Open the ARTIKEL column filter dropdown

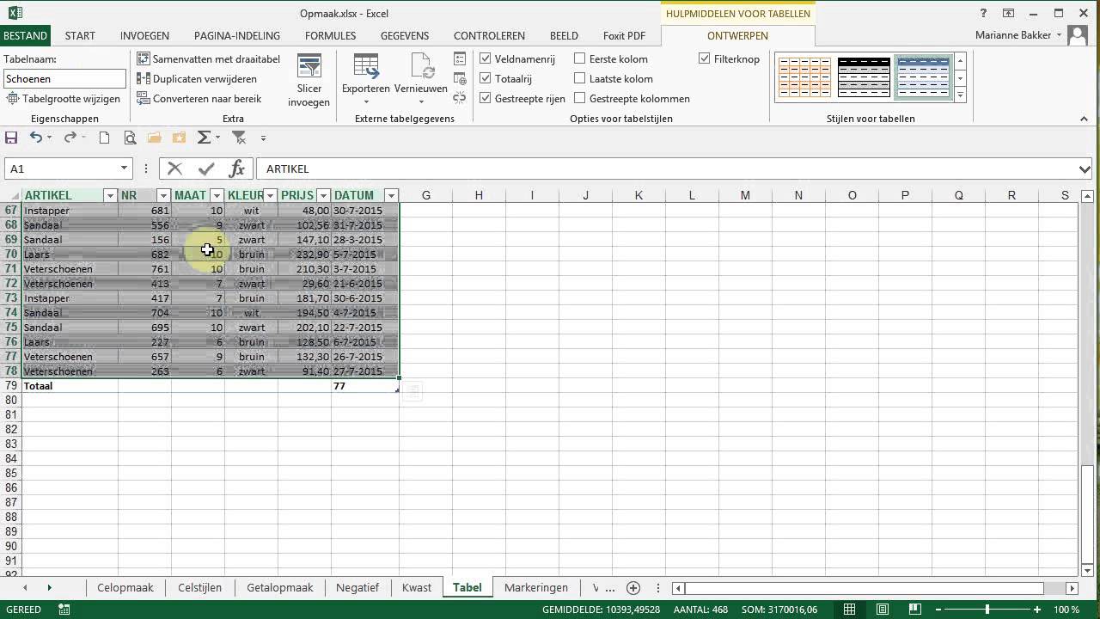pos(110,196)
